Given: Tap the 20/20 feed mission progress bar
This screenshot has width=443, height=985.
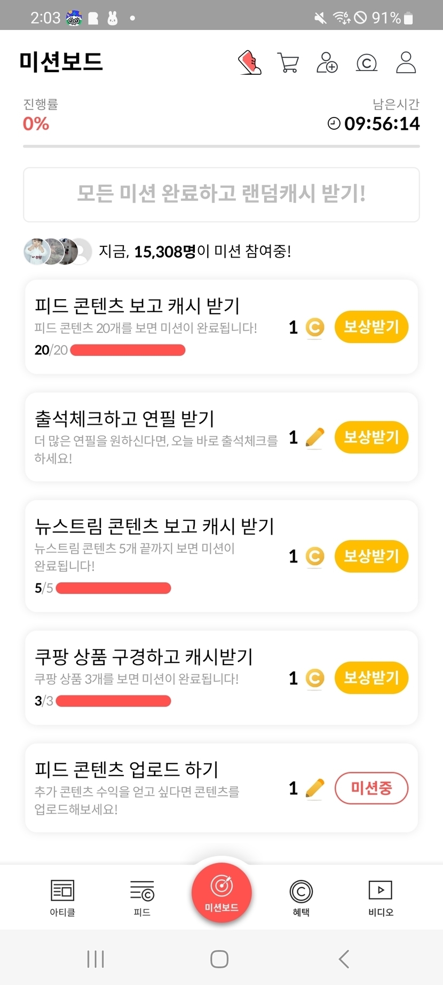Looking at the screenshot, I should click(128, 350).
